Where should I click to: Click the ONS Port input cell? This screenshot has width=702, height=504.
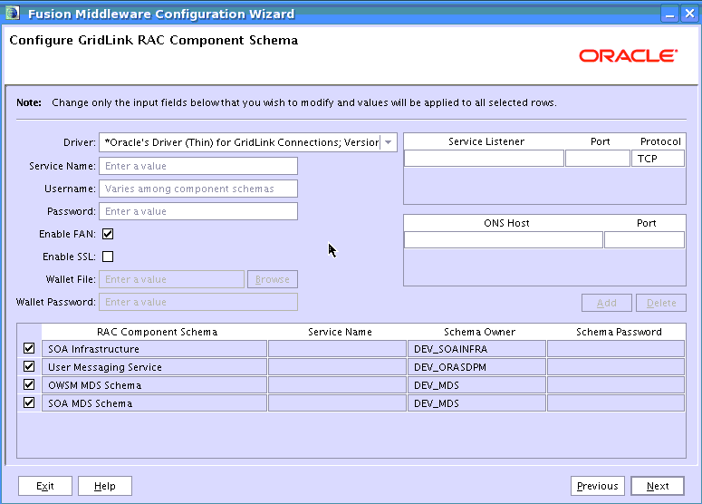[x=644, y=239]
